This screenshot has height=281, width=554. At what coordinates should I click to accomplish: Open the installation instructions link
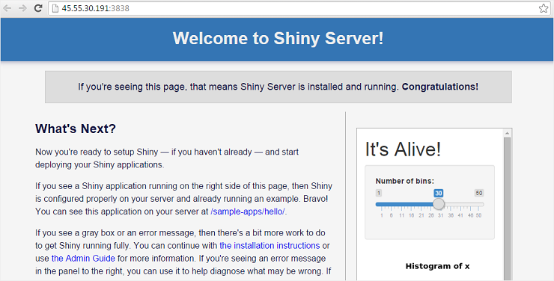270,245
